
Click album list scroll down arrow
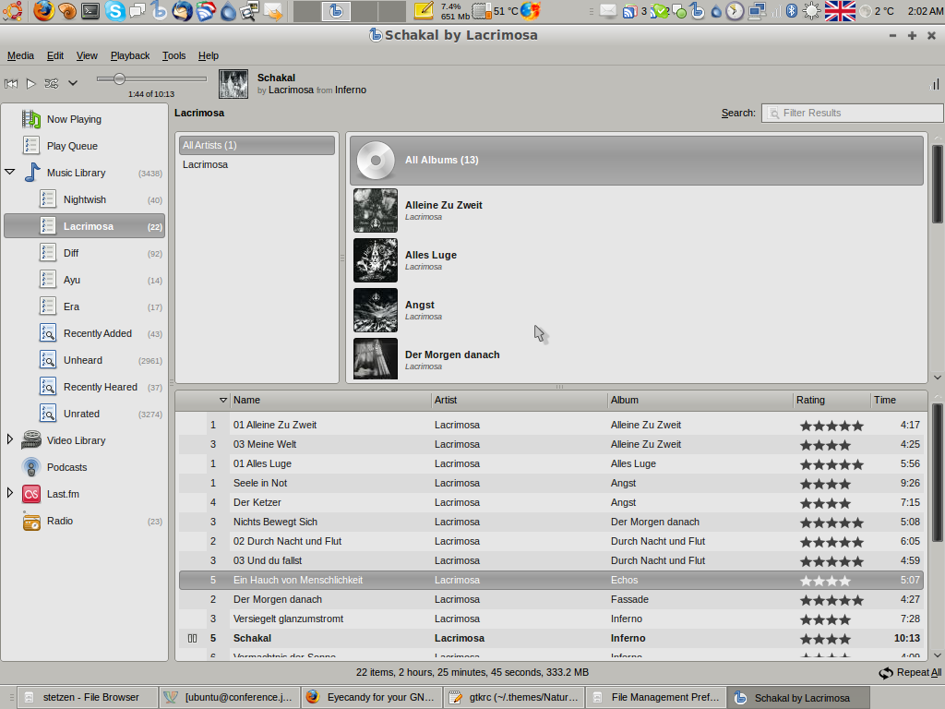938,378
